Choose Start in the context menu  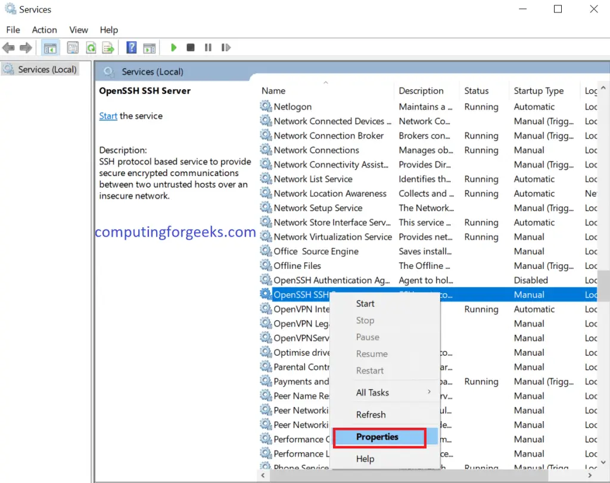[x=365, y=303]
